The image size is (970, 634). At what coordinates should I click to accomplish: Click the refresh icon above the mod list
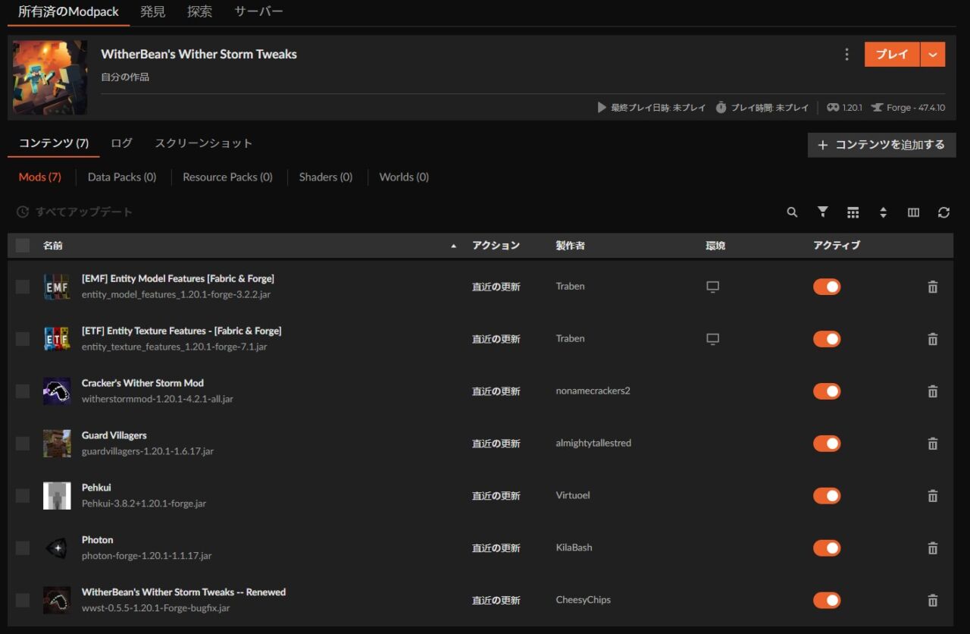(x=943, y=212)
